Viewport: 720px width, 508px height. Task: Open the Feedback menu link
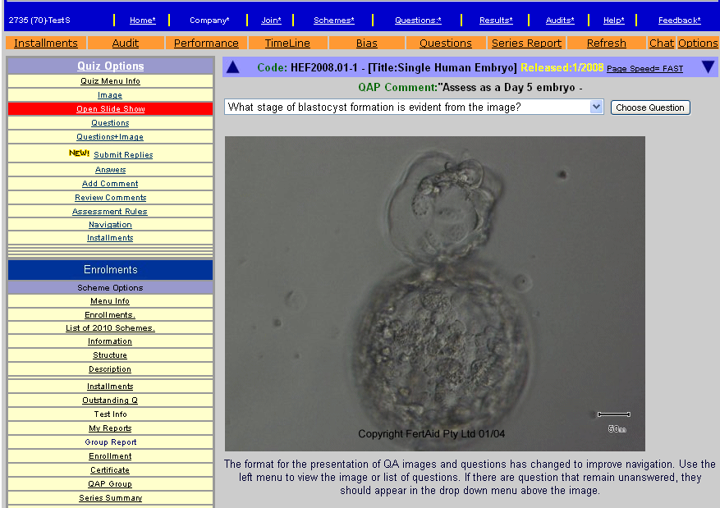coord(679,20)
